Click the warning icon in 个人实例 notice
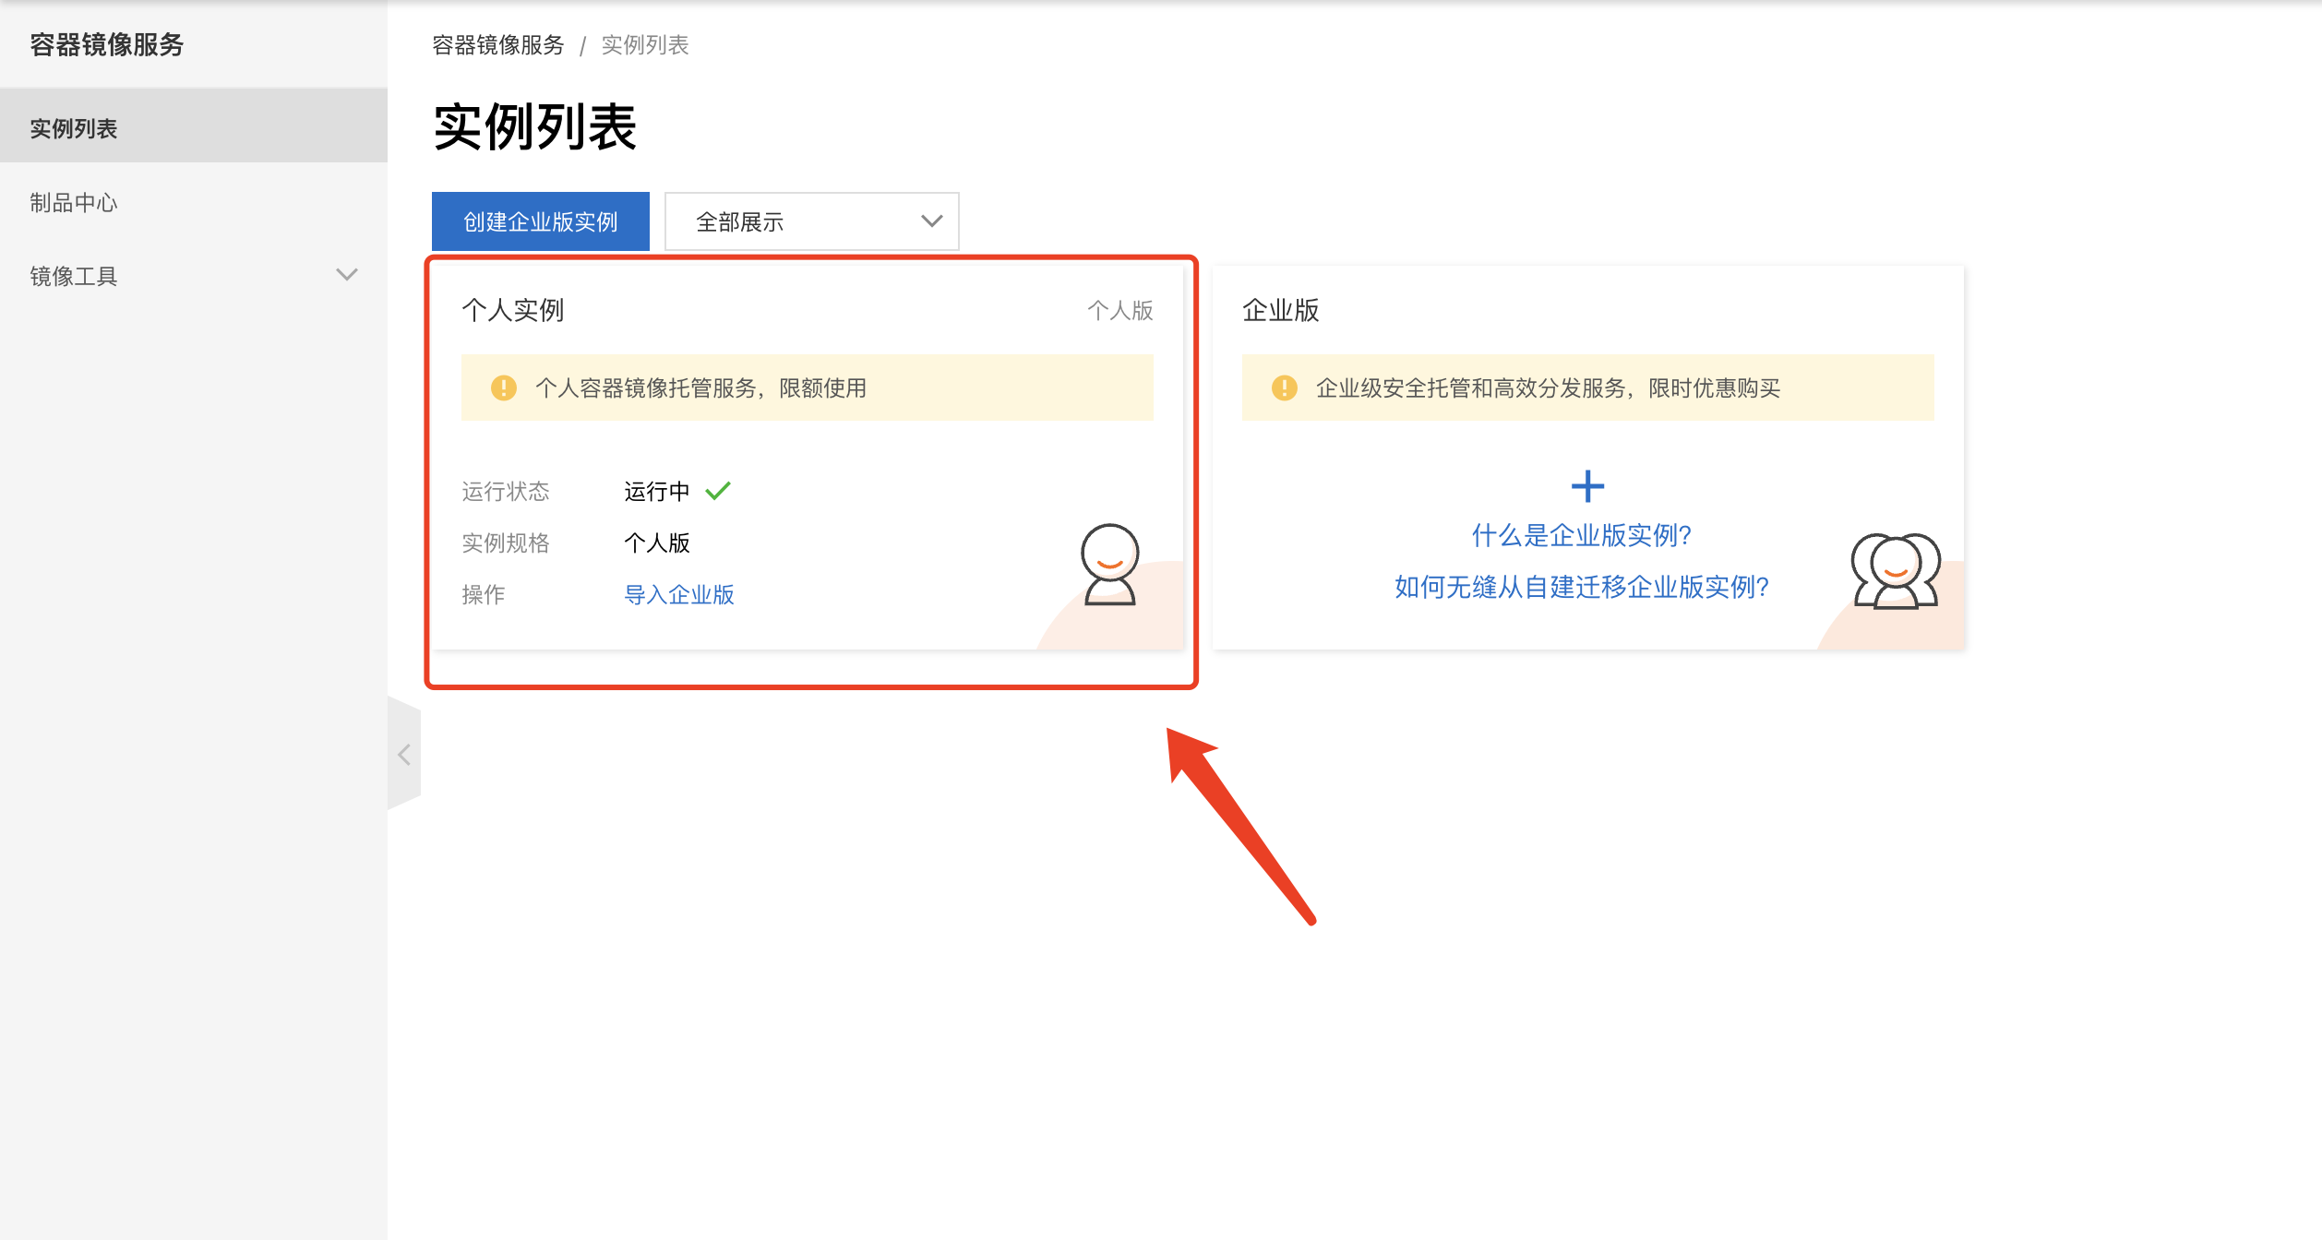The image size is (2322, 1240). point(504,387)
